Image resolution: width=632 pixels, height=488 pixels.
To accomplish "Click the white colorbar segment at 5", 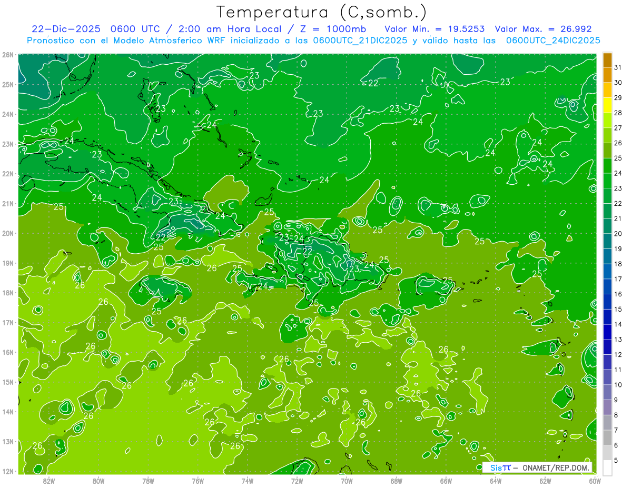I will [x=607, y=467].
